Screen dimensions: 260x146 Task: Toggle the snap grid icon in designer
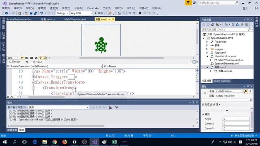pos(27,58)
